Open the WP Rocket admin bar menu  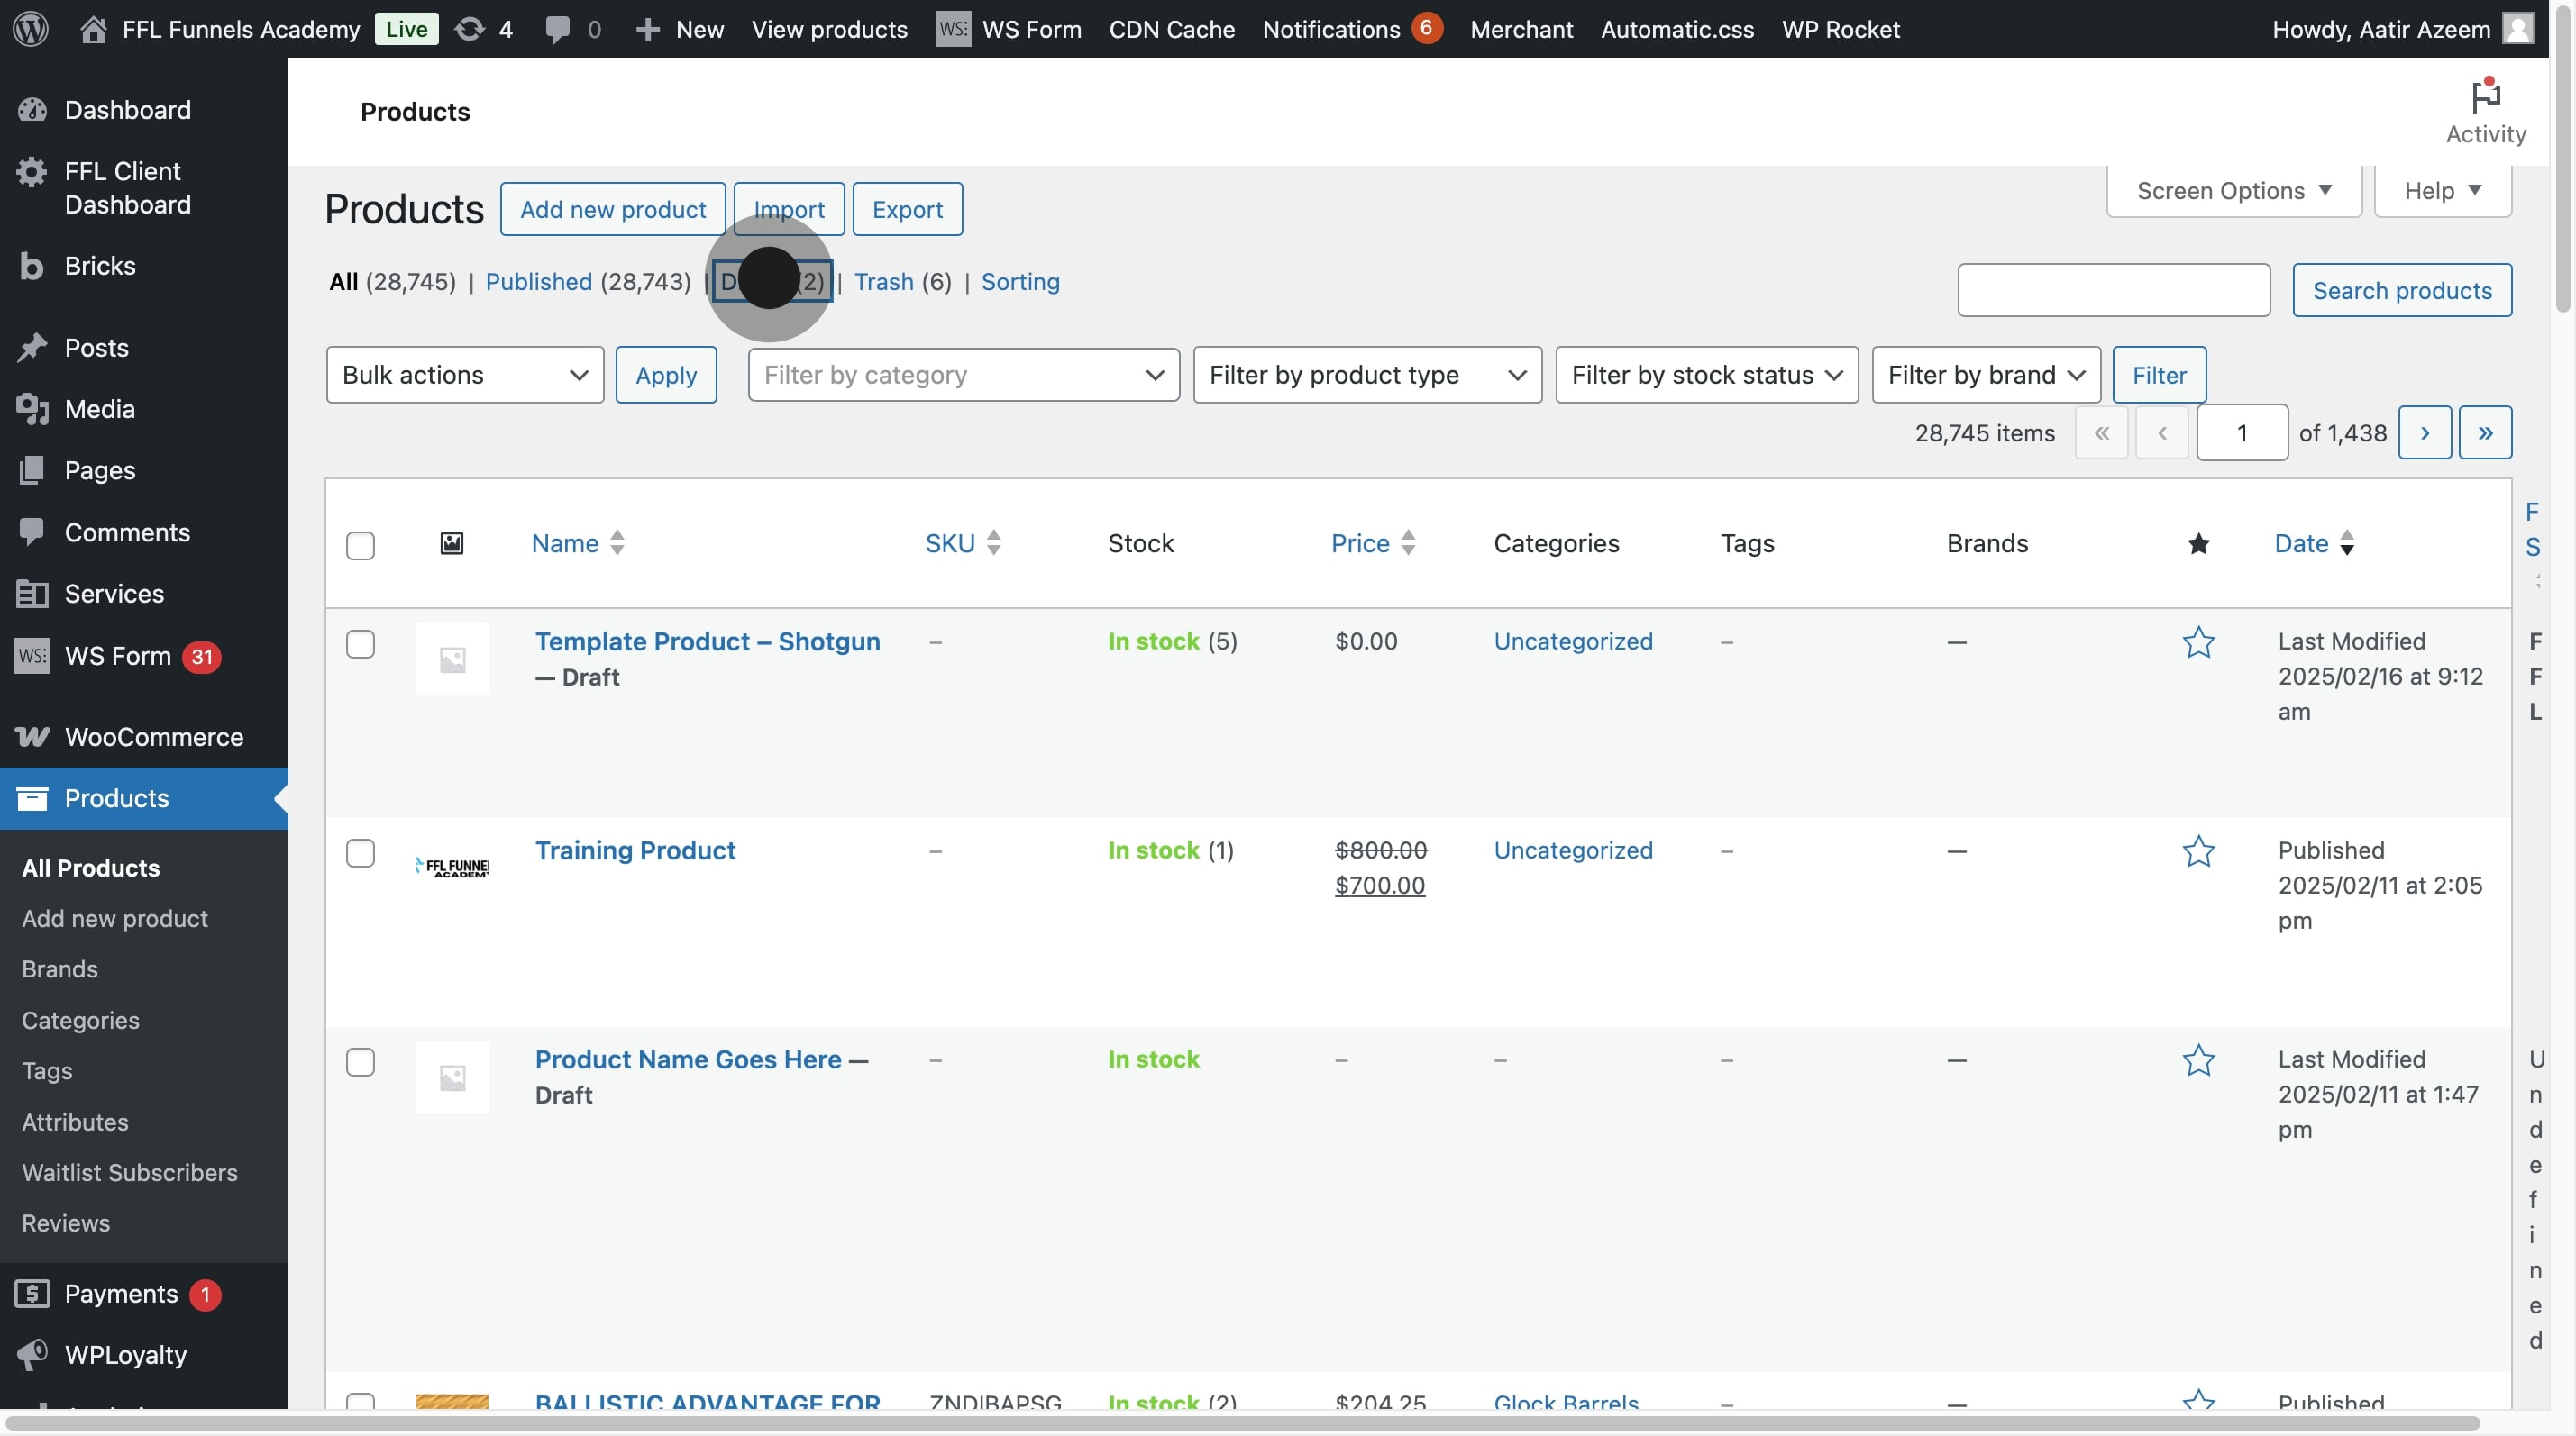[1840, 29]
